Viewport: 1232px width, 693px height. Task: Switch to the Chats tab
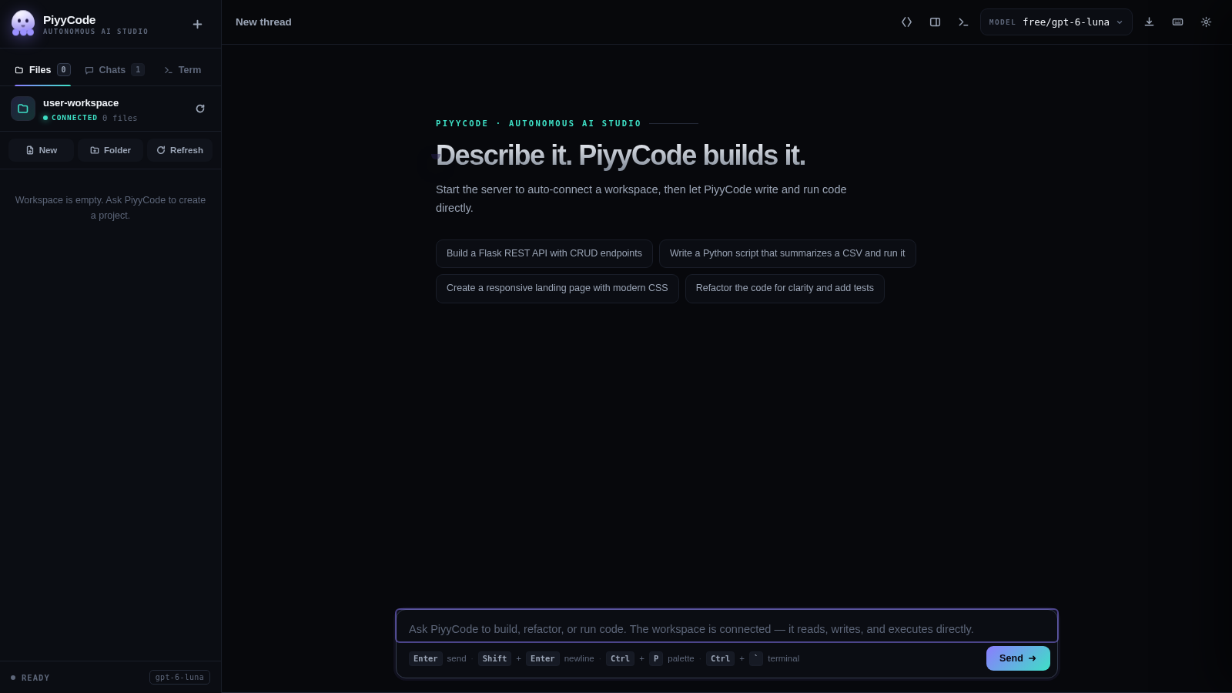coord(114,70)
